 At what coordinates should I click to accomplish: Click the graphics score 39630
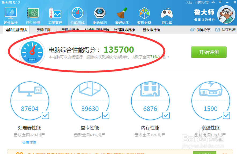[x=90, y=109]
